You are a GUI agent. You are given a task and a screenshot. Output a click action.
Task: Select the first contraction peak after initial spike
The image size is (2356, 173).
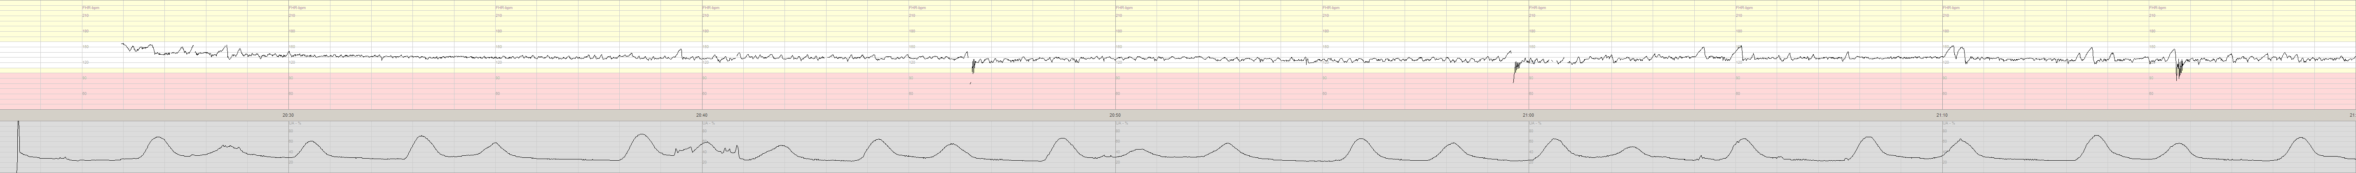pos(158,138)
